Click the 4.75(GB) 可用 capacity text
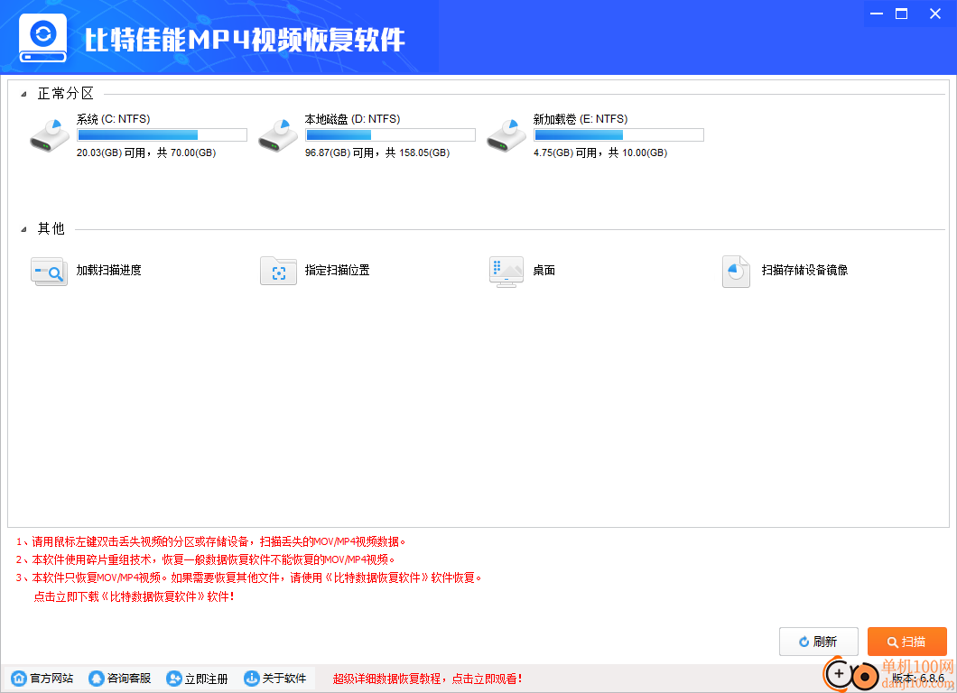 click(600, 152)
